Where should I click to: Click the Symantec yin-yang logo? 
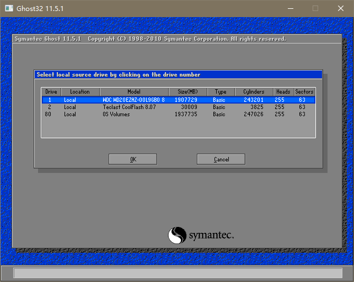[177, 235]
